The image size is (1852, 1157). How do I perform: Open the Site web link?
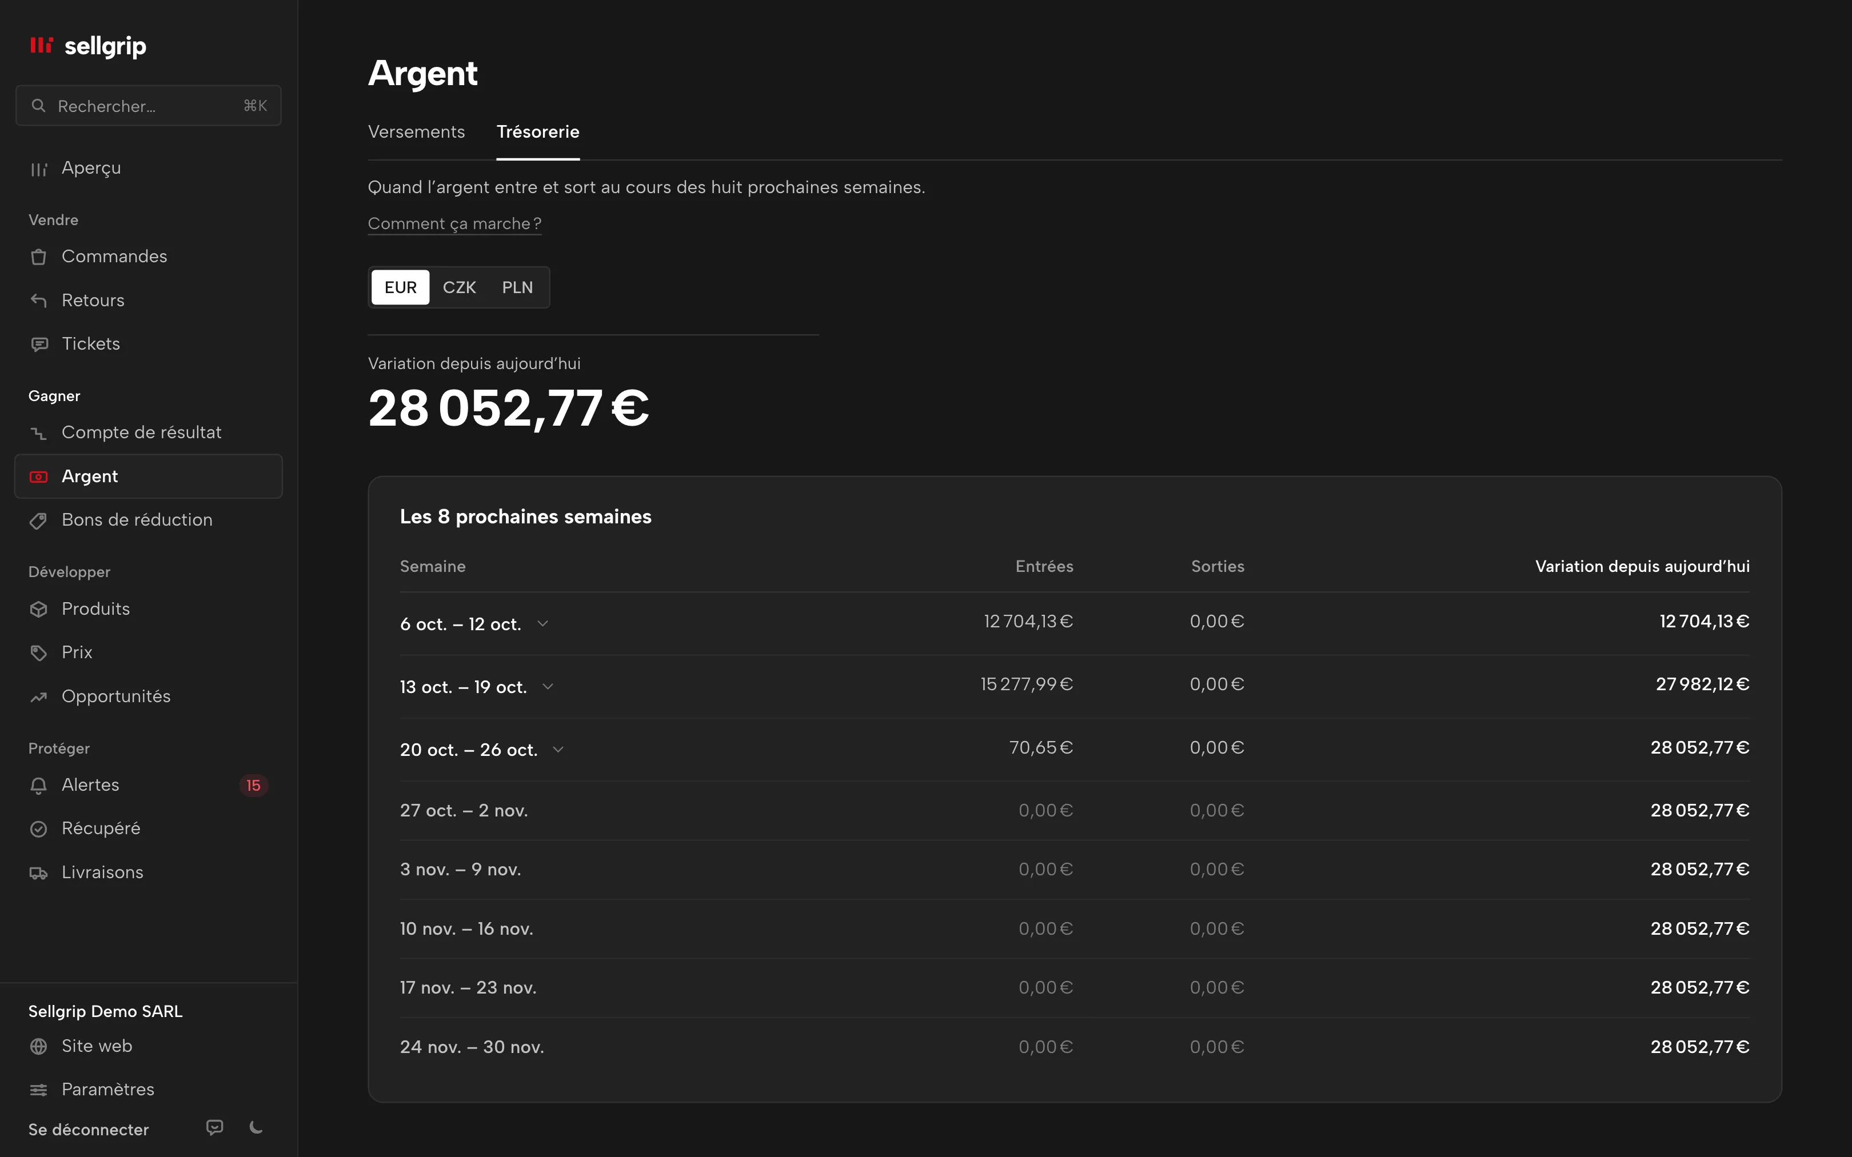[x=149, y=1046]
